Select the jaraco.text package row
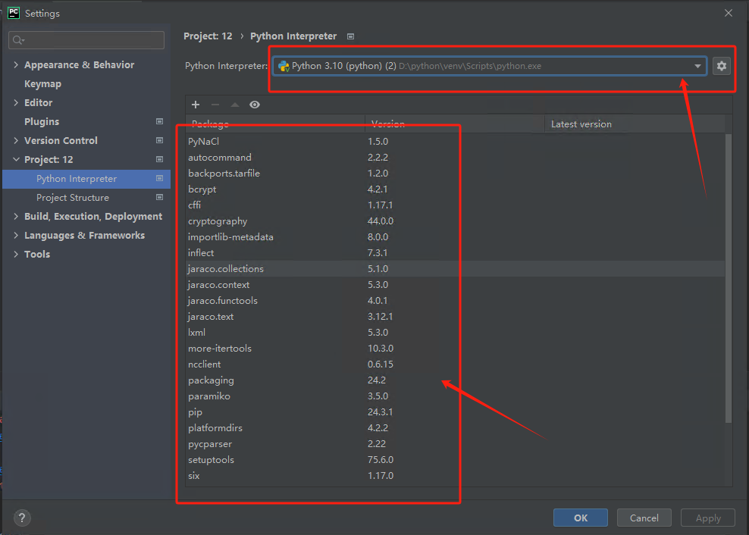Image resolution: width=749 pixels, height=535 pixels. pos(455,316)
